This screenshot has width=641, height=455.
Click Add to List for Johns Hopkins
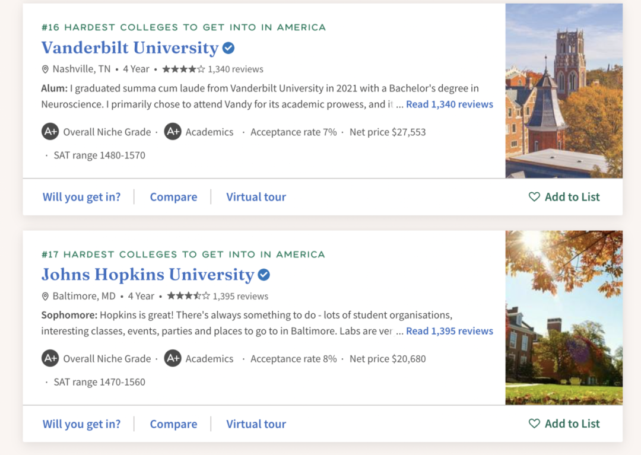[x=564, y=424]
